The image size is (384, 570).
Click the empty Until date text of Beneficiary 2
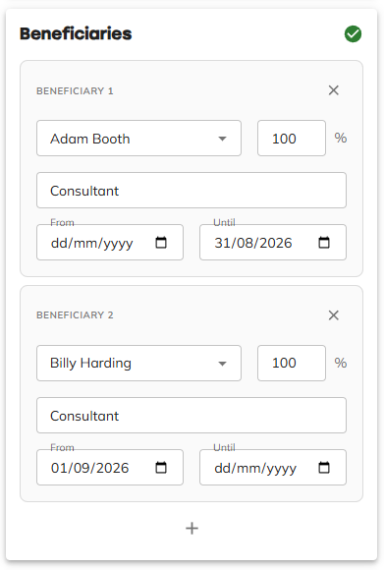coord(255,468)
